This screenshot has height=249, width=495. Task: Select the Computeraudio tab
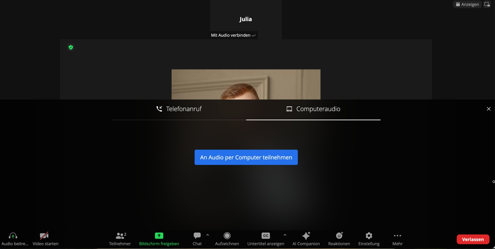coord(313,109)
